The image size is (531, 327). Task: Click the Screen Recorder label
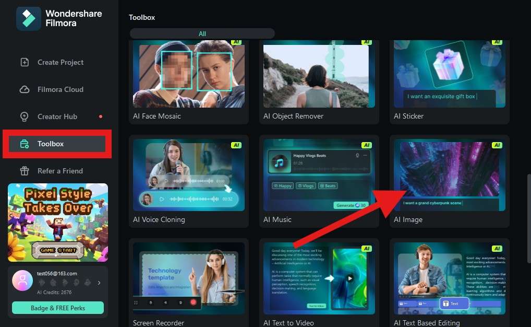(159, 323)
